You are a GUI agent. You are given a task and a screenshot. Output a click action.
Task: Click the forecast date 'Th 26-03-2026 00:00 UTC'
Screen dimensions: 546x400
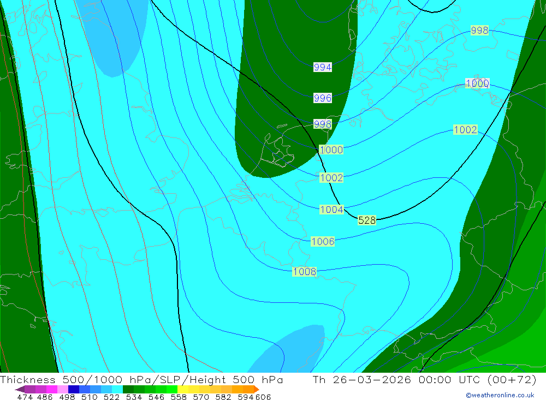tap(397, 379)
